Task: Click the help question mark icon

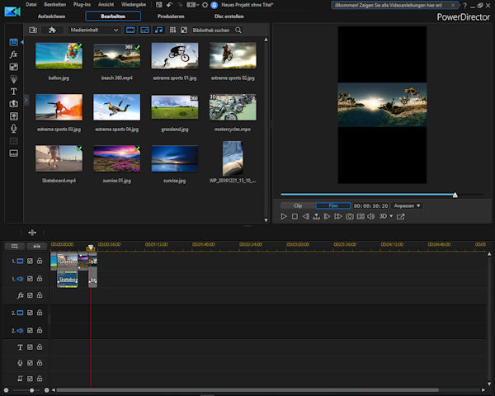Action: (464, 6)
